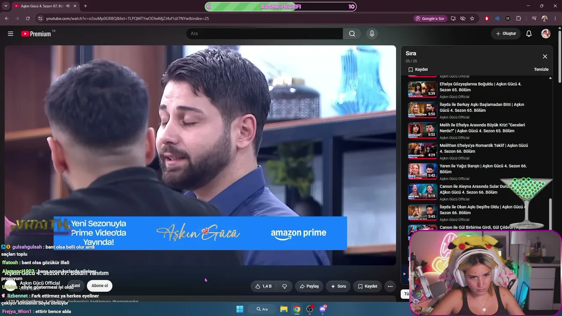Click the Google'a Sor lens button
Screen dimensions: 562x316
pos(430,18)
